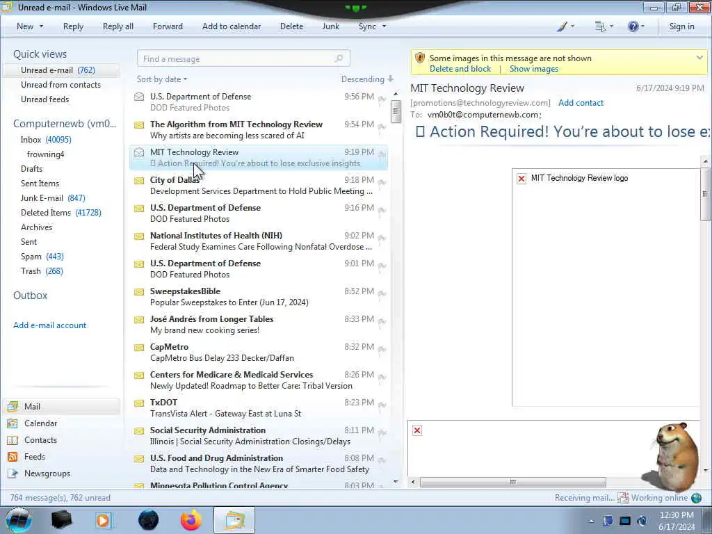Click the Working online globe icon
Screen dimensions: 712x534
(x=696, y=498)
